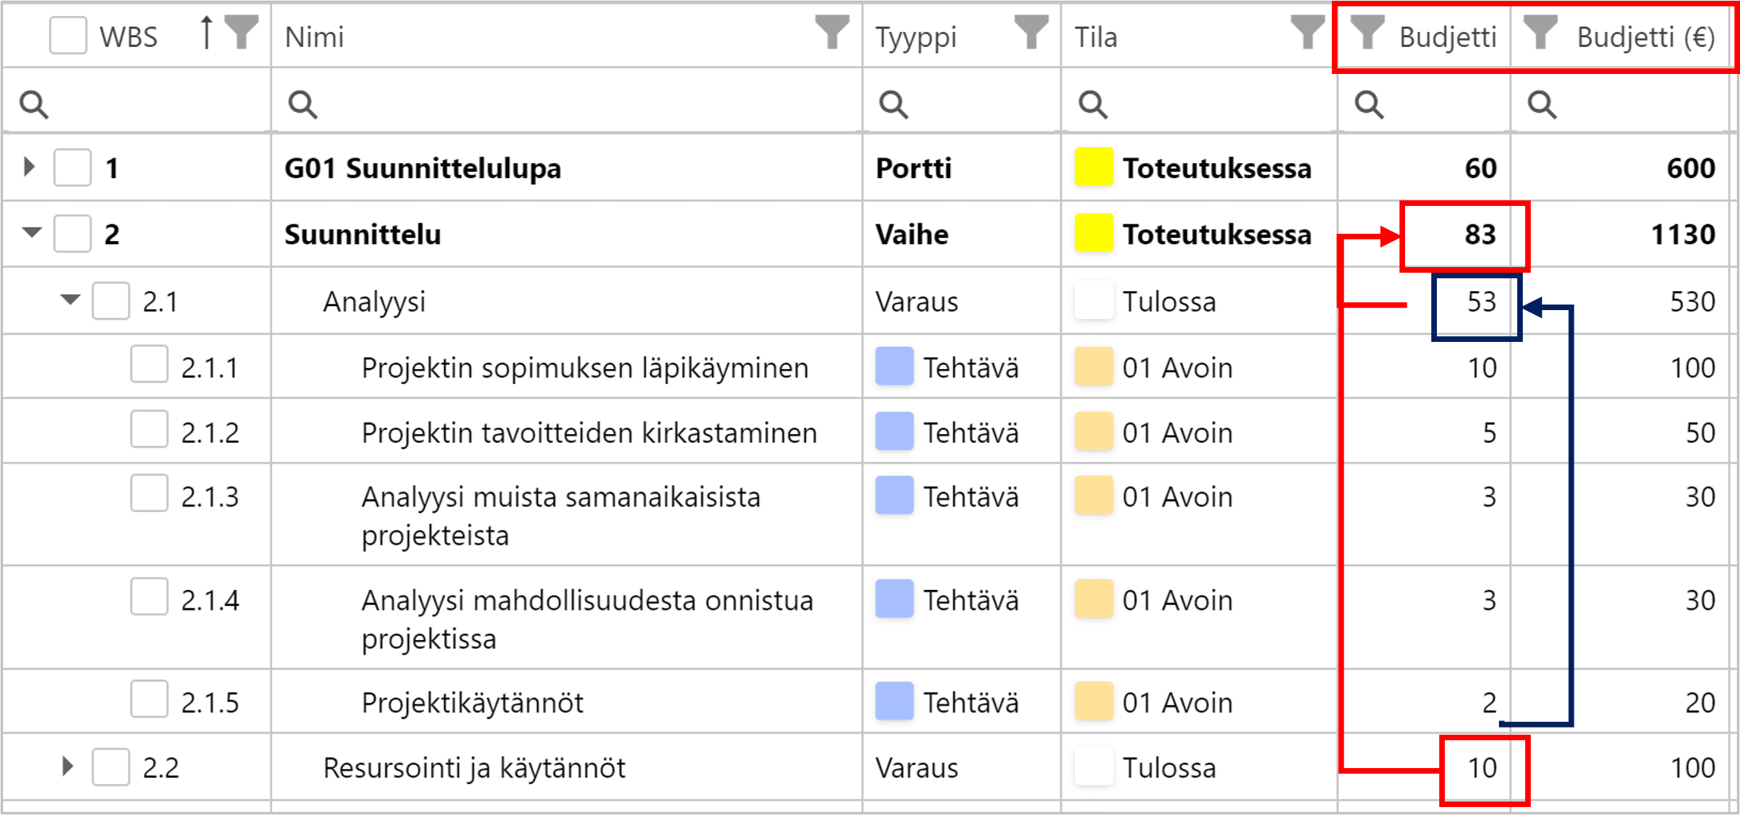
Task: Expand row 2.2 Resursointi ja käytännöt
Action: coord(68,766)
